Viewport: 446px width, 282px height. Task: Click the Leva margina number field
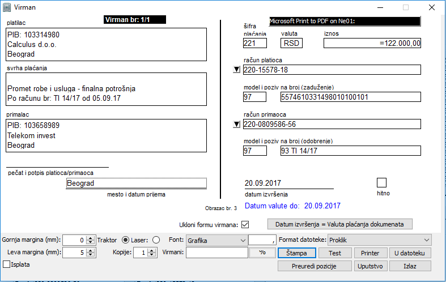coord(75,253)
